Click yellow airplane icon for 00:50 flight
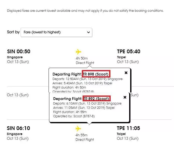This screenshot has width=174, height=146. pyautogui.click(x=79, y=52)
